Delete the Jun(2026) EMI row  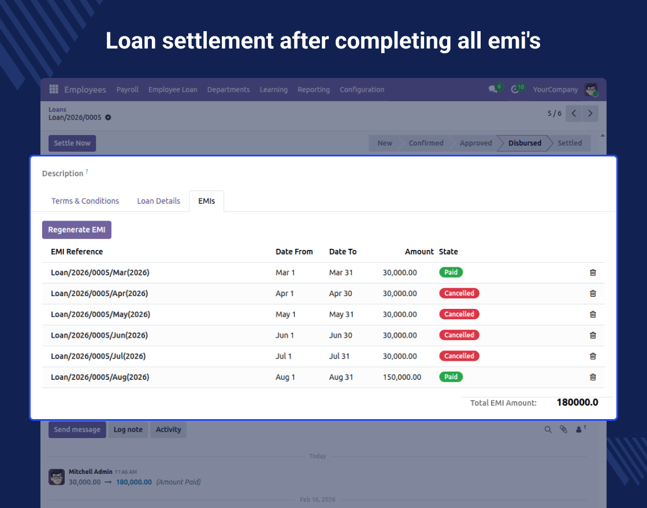click(593, 335)
